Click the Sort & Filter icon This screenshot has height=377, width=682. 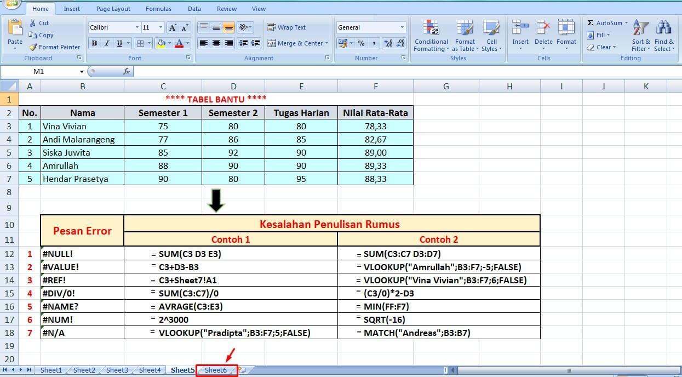(x=640, y=28)
